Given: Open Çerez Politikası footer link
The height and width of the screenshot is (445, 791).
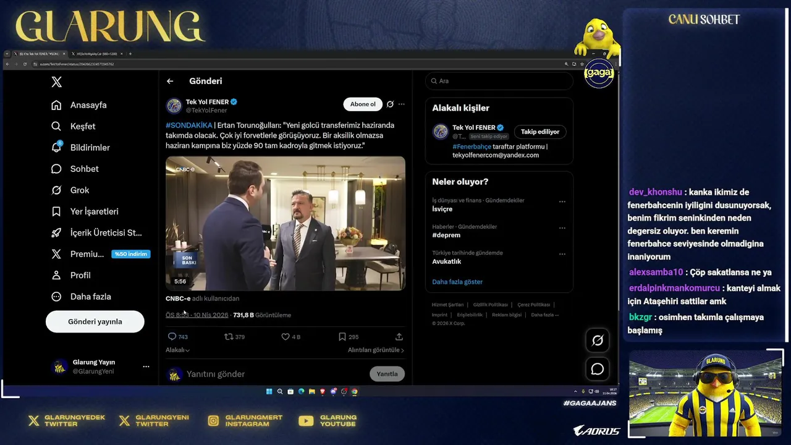Looking at the screenshot, I should (533, 305).
